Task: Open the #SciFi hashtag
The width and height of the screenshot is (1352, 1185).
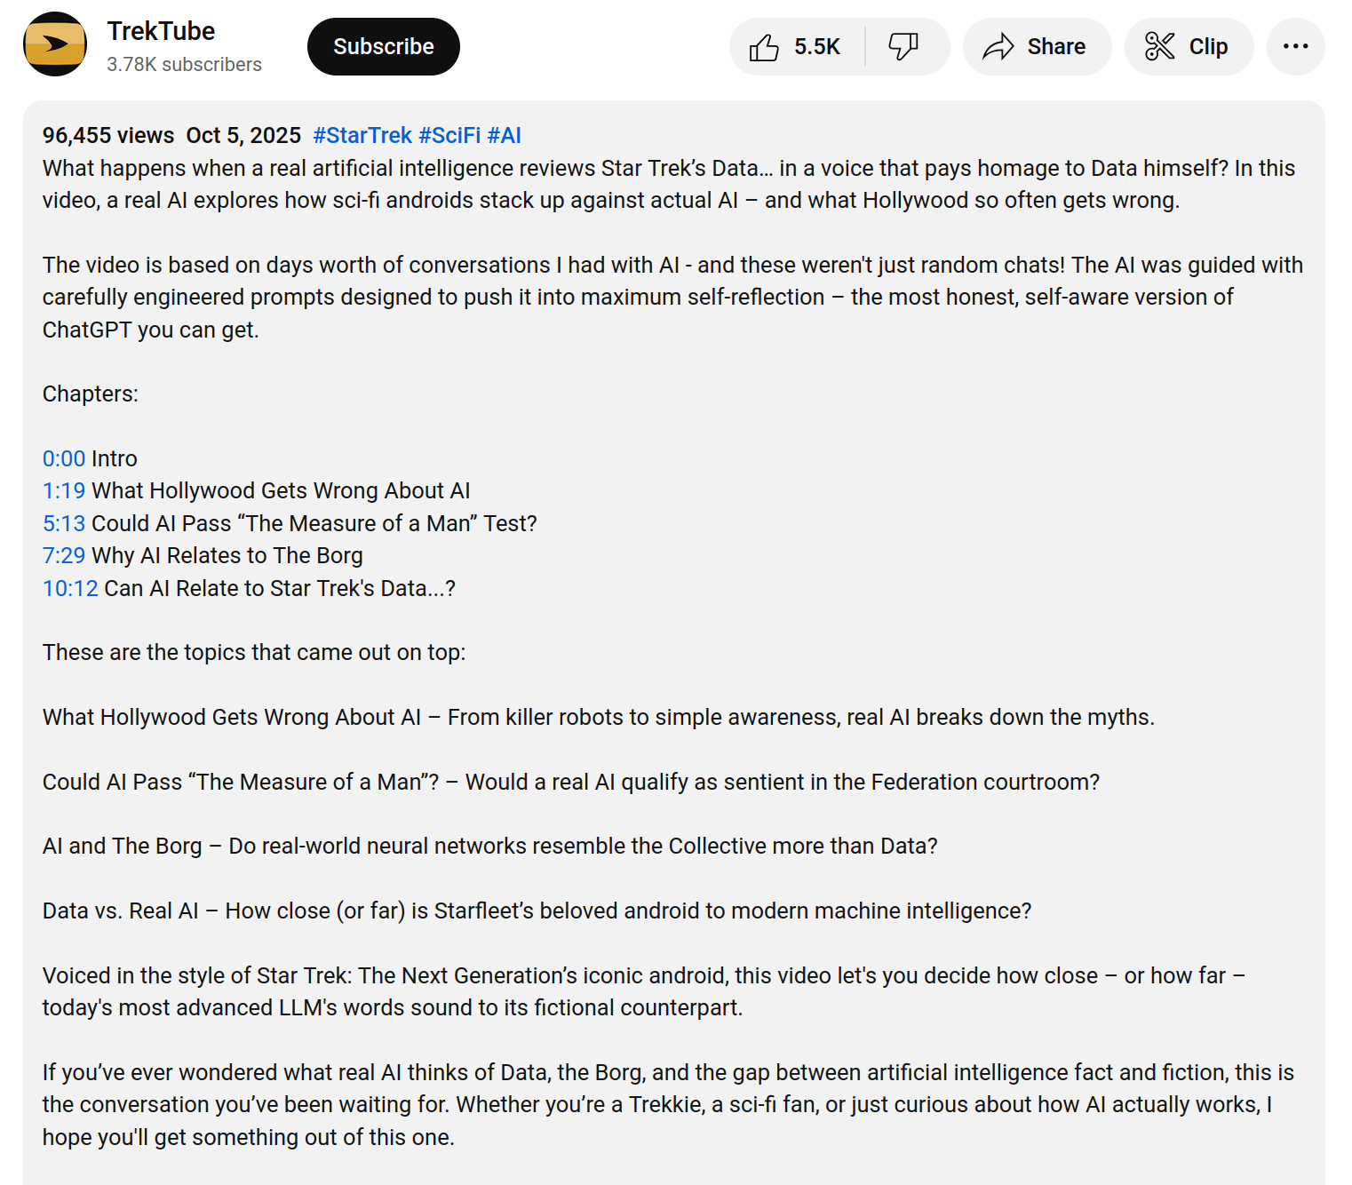Action: (x=449, y=136)
